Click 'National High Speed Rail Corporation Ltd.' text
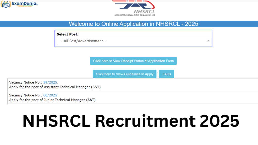 tap(135, 15)
